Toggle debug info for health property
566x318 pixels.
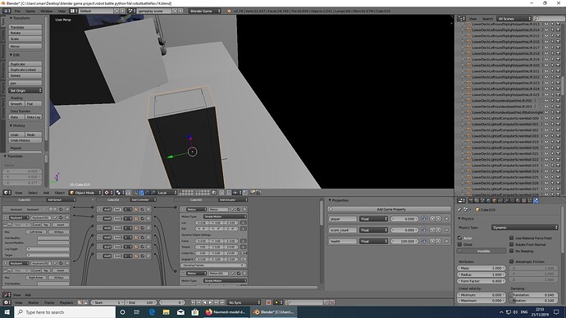click(x=424, y=241)
